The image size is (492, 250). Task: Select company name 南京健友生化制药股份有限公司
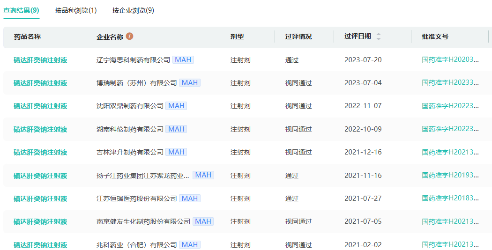click(x=143, y=222)
